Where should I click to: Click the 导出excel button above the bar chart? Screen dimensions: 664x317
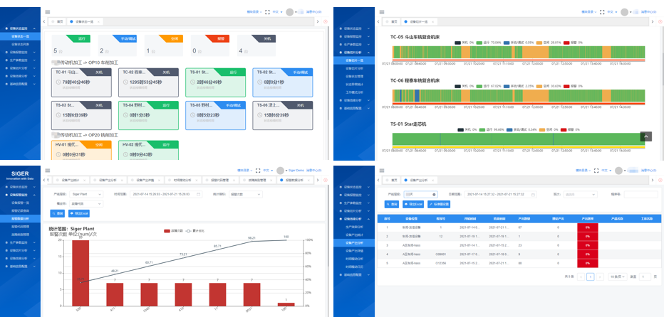coord(79,213)
